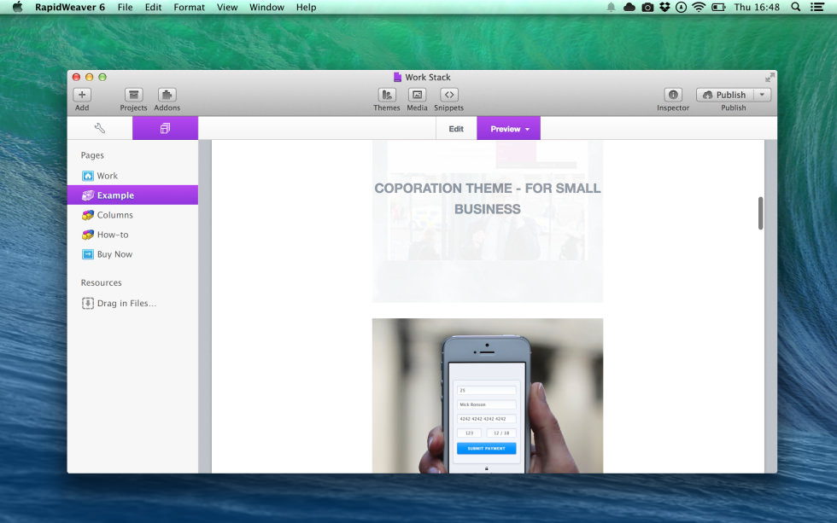
Task: Select the Work page
Action: tap(132, 176)
